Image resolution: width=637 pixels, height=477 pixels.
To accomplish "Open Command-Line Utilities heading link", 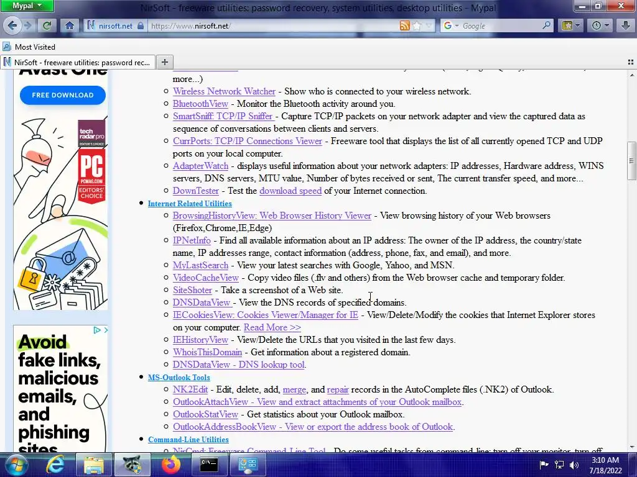I will point(188,440).
